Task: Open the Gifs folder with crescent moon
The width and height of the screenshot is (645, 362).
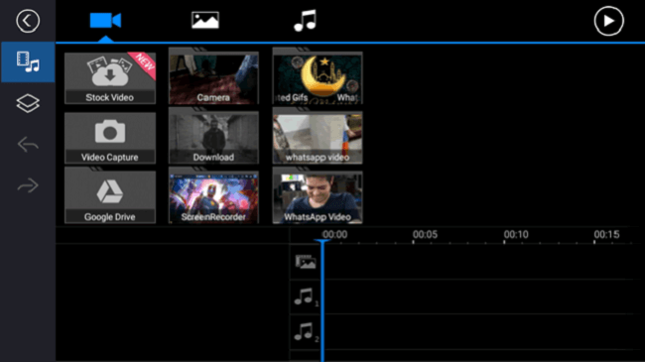Action: click(318, 76)
